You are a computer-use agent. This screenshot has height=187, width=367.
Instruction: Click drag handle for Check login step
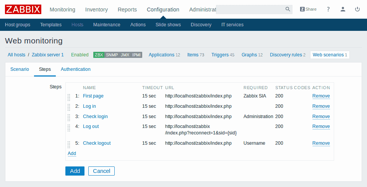[x=69, y=117]
